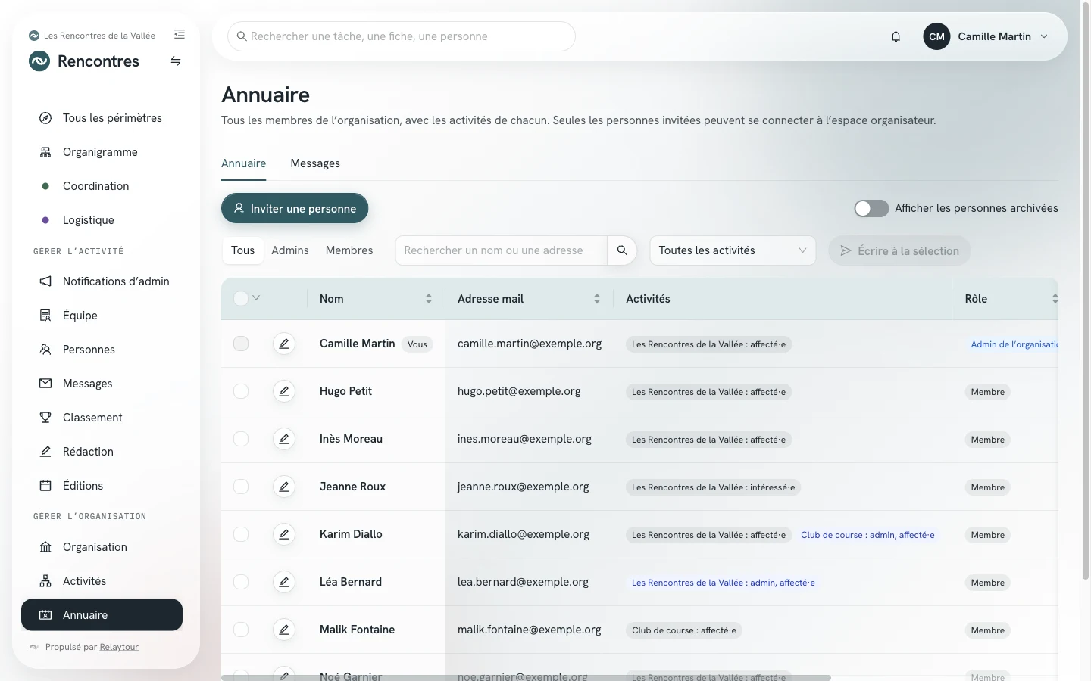Click the search magnifier button in directory
The image size is (1091, 681).
click(622, 250)
